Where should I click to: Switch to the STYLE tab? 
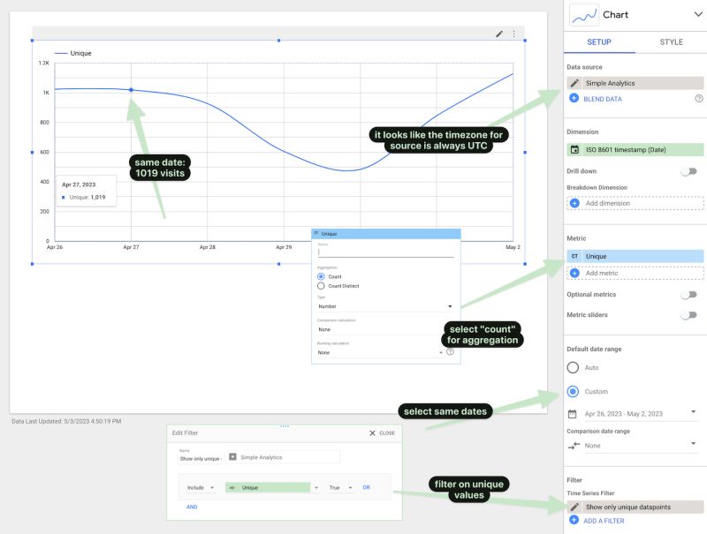670,41
